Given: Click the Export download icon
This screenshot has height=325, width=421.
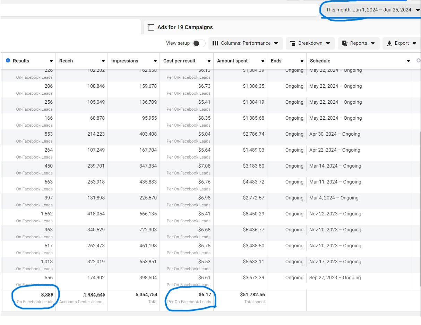Looking at the screenshot, I should coord(389,43).
